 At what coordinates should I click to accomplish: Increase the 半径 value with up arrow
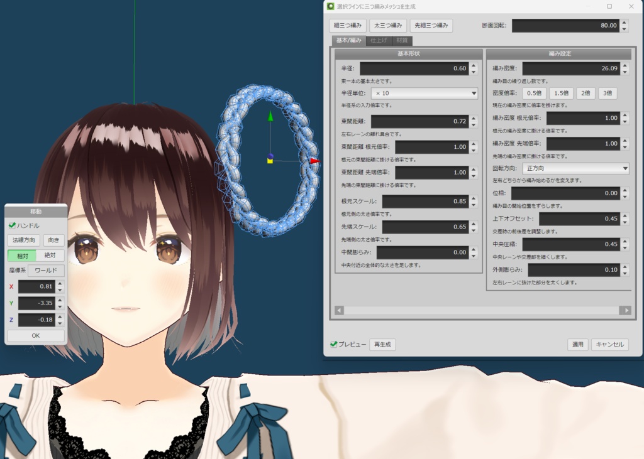[x=474, y=65]
